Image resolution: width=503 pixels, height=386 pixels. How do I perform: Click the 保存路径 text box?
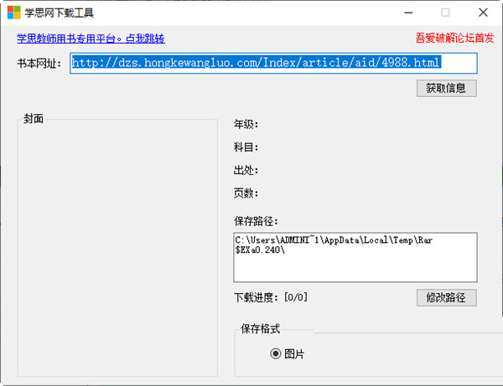click(355, 257)
